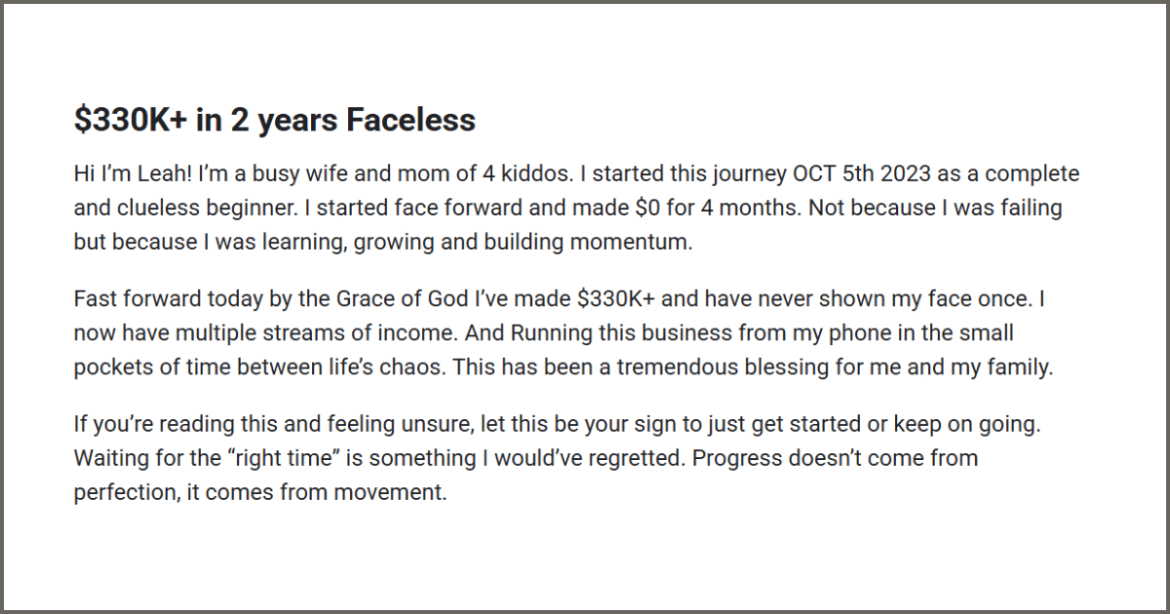Click the heading "$330K+ in 2 years Faceless"

275,120
